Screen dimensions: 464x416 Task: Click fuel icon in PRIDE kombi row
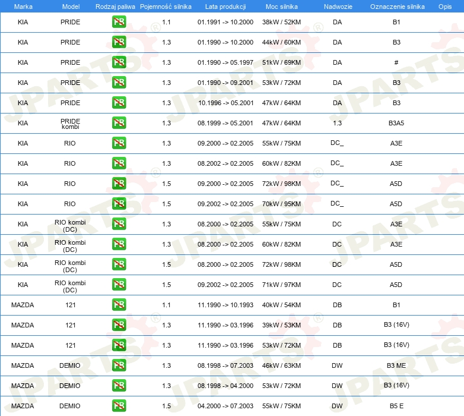[x=119, y=122]
